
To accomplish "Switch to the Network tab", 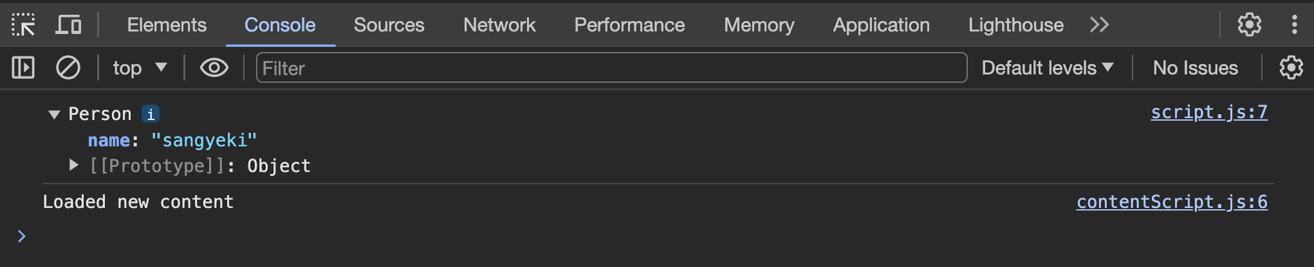I will point(499,25).
